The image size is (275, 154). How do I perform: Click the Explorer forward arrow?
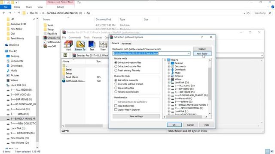9,13
